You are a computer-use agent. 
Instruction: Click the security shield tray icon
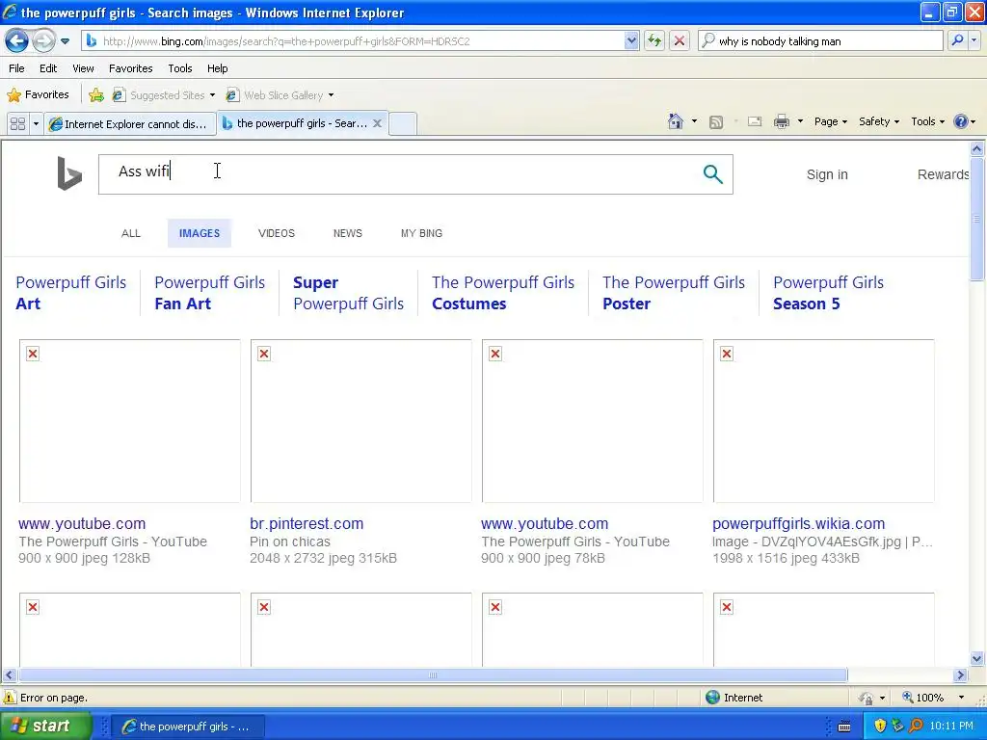[880, 727]
